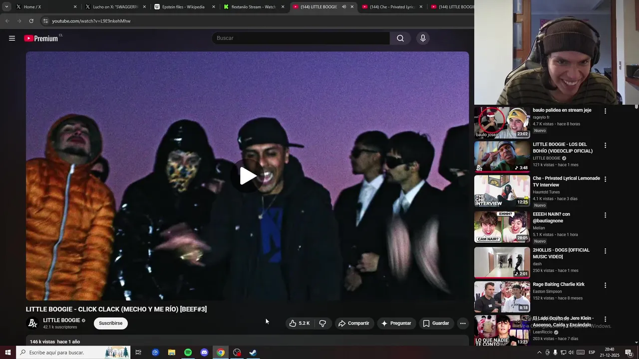639x359 pixels.
Task: Open more actions beside the Guardar button
Action: [x=463, y=323]
